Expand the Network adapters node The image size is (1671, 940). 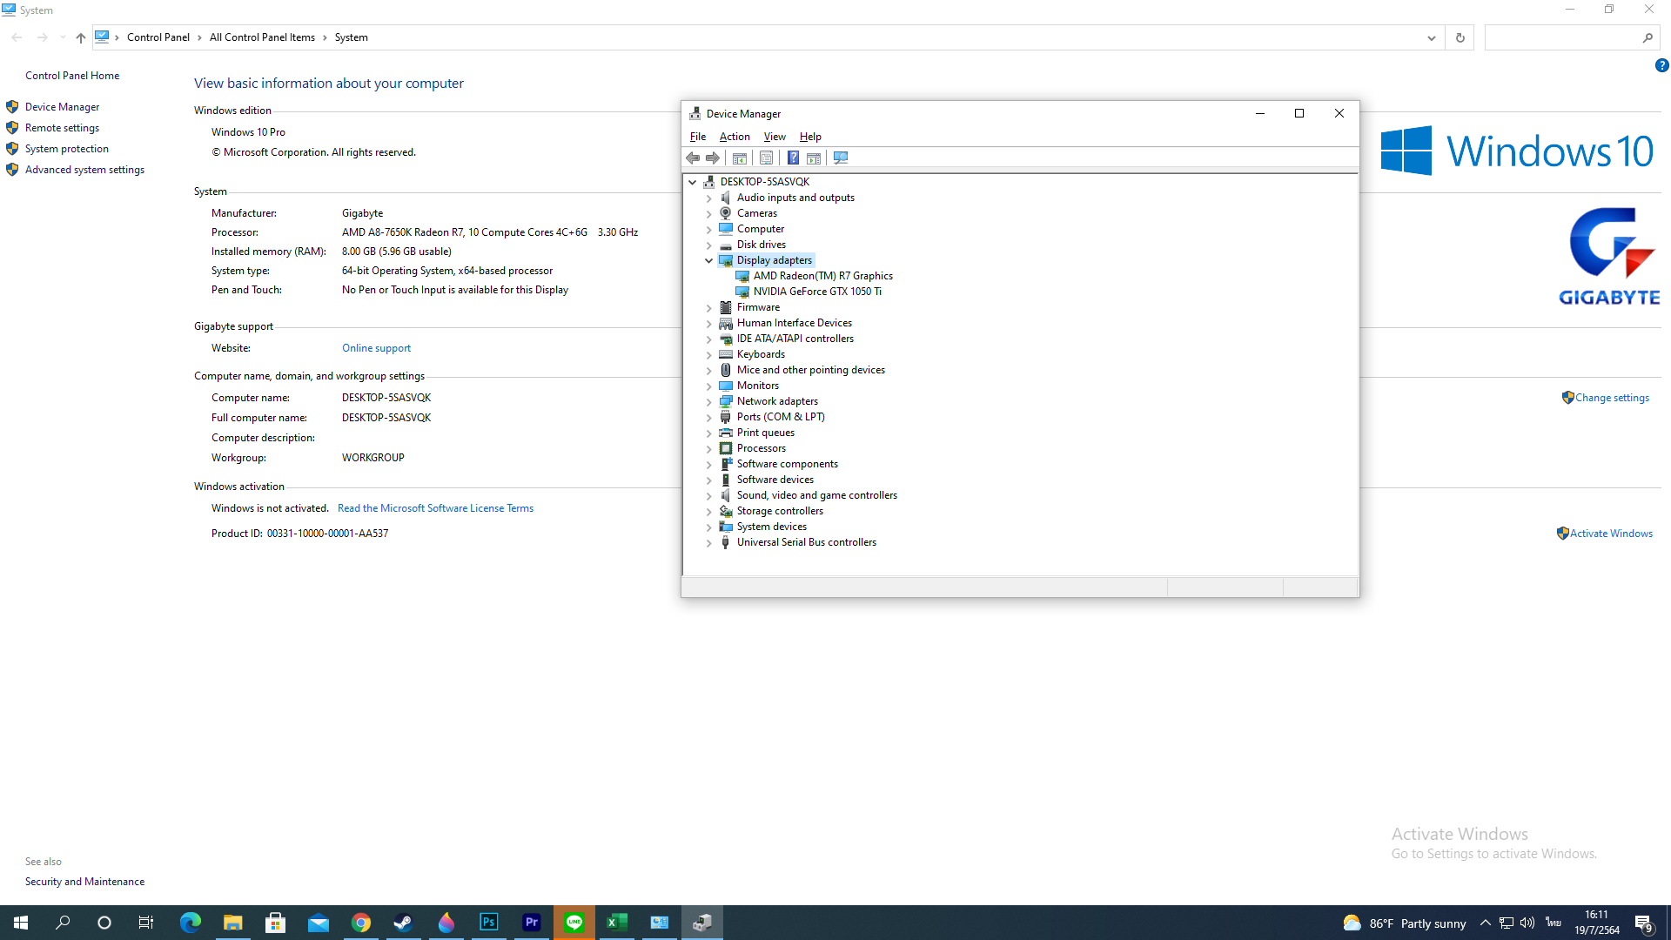click(709, 401)
